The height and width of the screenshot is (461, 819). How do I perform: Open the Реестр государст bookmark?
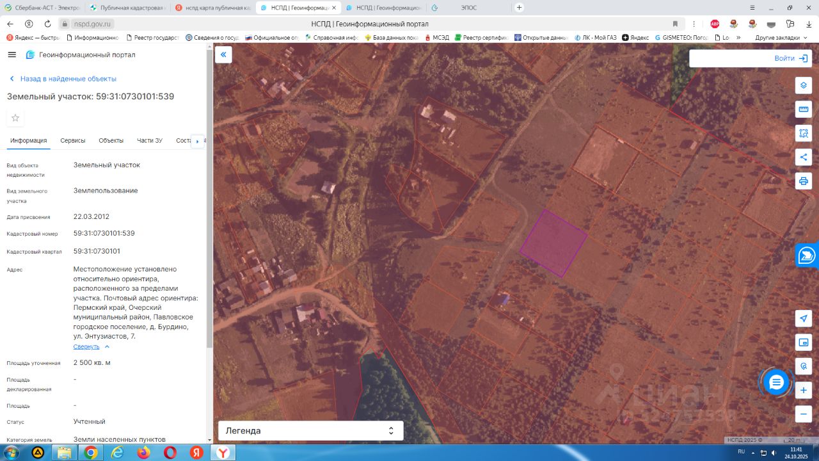coord(153,38)
